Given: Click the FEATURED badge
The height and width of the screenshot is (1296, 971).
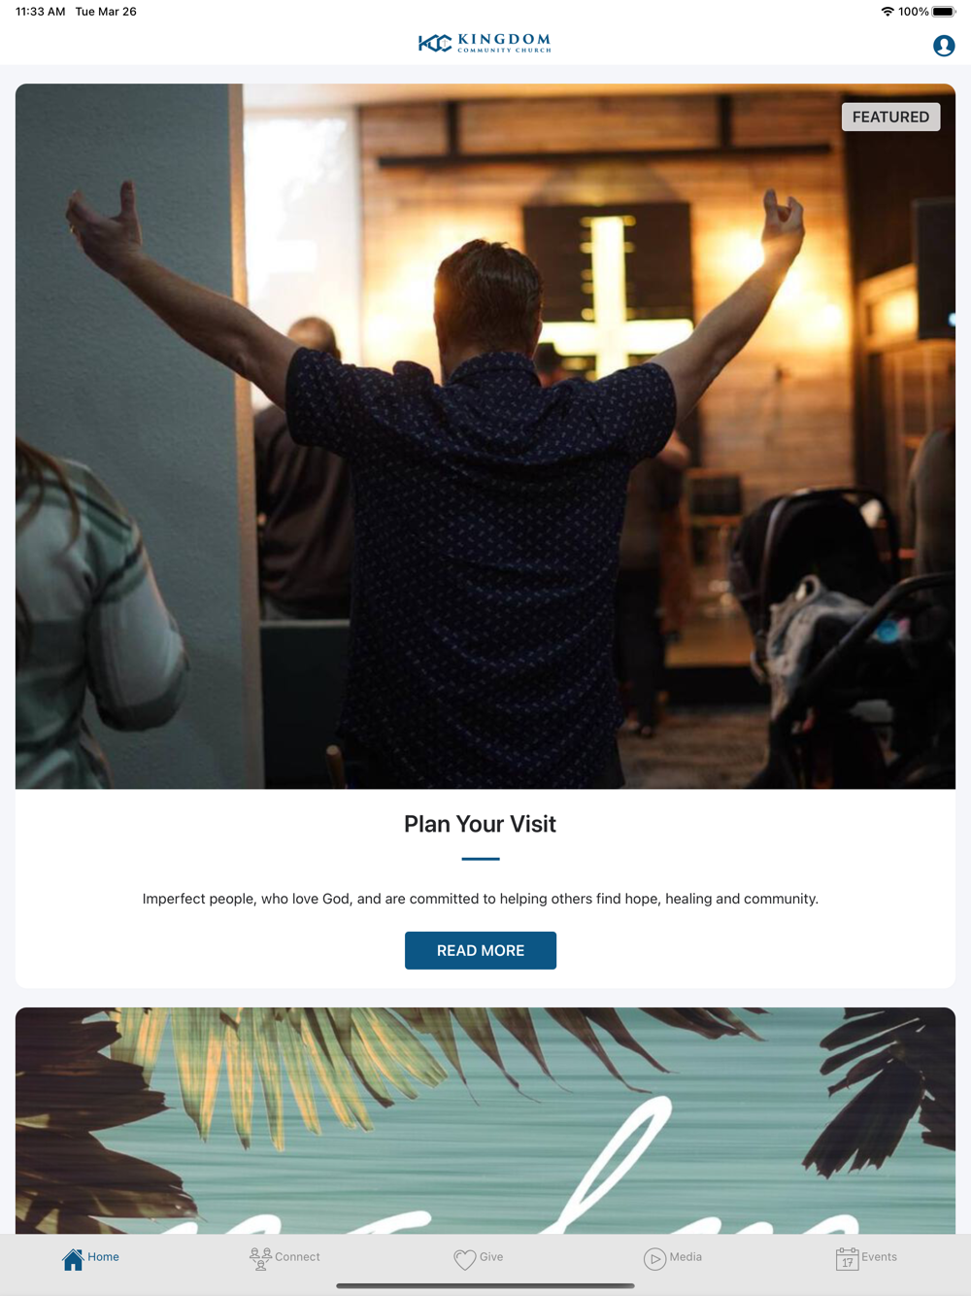Looking at the screenshot, I should tap(890, 117).
